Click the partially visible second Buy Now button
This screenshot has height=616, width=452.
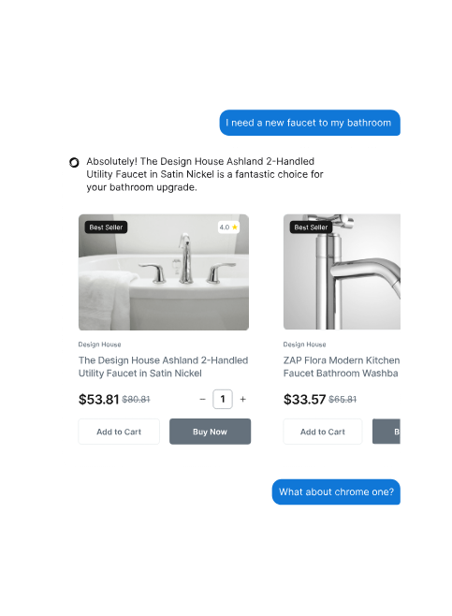pyautogui.click(x=386, y=432)
